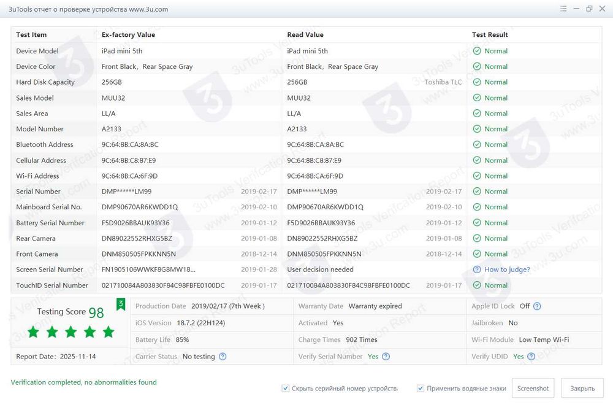The width and height of the screenshot is (613, 407).
Task: Click the green check icon in TouchID Serial row
Action: point(477,285)
